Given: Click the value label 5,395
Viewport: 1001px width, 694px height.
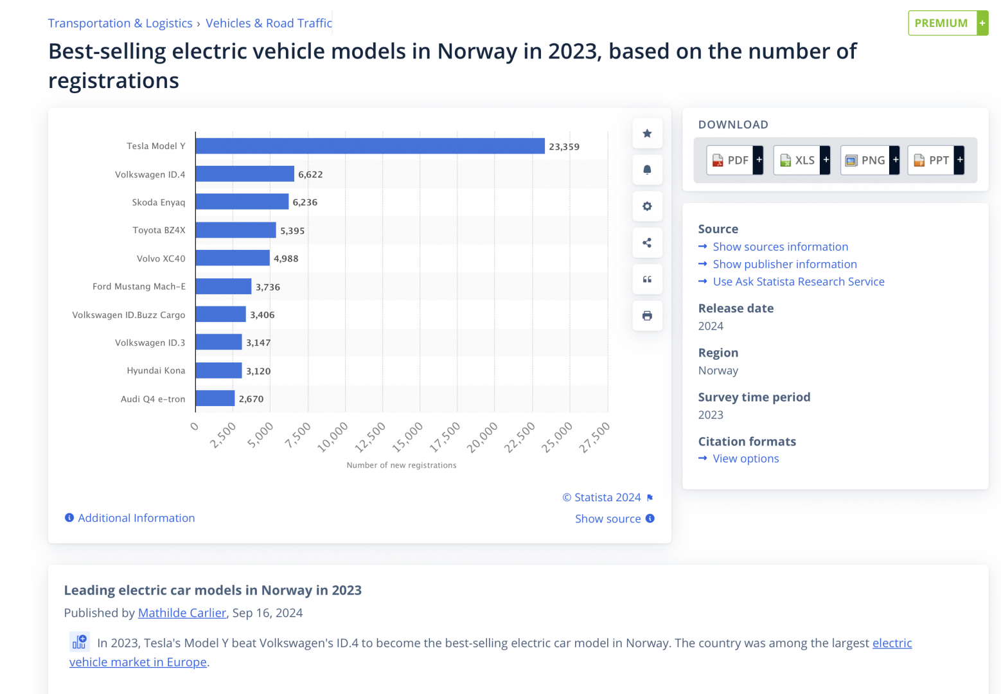Looking at the screenshot, I should click(x=292, y=231).
